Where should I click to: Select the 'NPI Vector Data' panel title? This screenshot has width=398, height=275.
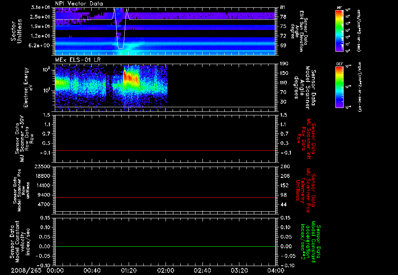(79, 3)
